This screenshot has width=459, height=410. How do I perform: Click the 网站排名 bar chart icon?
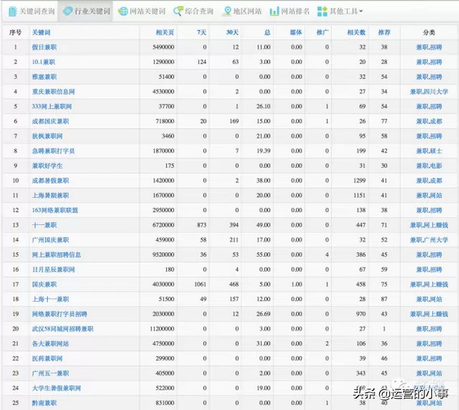coord(274,11)
